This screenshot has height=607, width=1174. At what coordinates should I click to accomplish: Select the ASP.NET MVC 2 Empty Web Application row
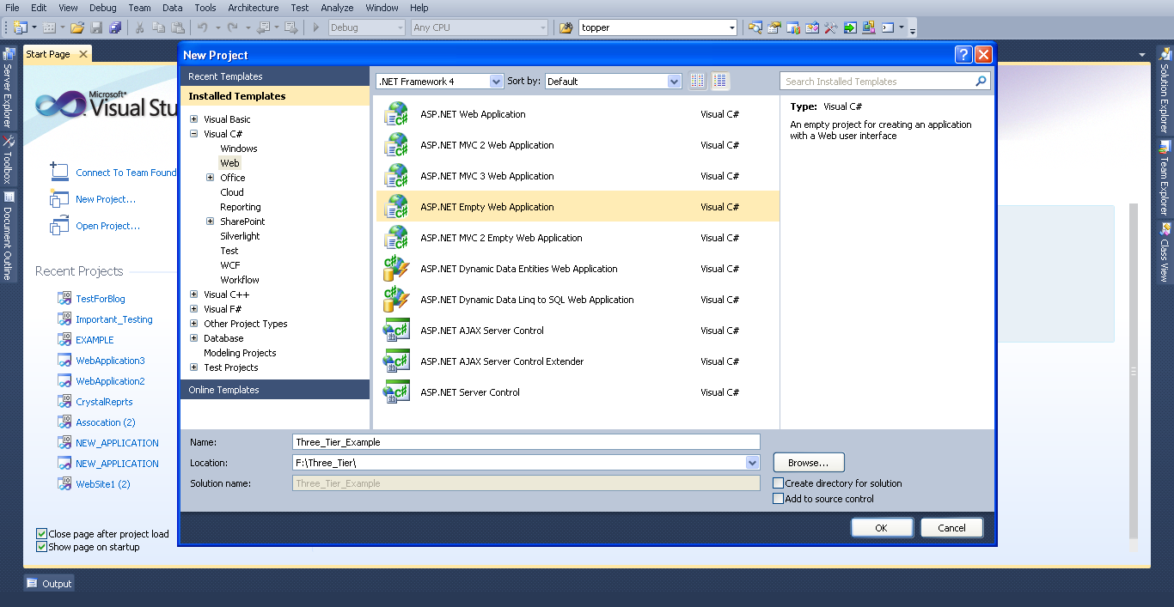tap(578, 238)
